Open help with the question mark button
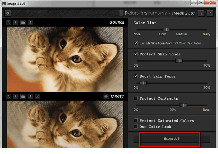This screenshot has width=218, height=154. [x=210, y=13]
